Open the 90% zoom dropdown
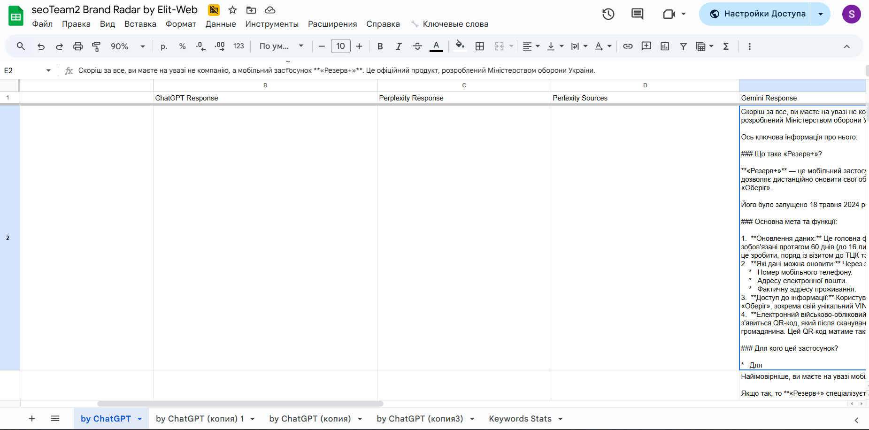869x430 pixels. (x=128, y=46)
